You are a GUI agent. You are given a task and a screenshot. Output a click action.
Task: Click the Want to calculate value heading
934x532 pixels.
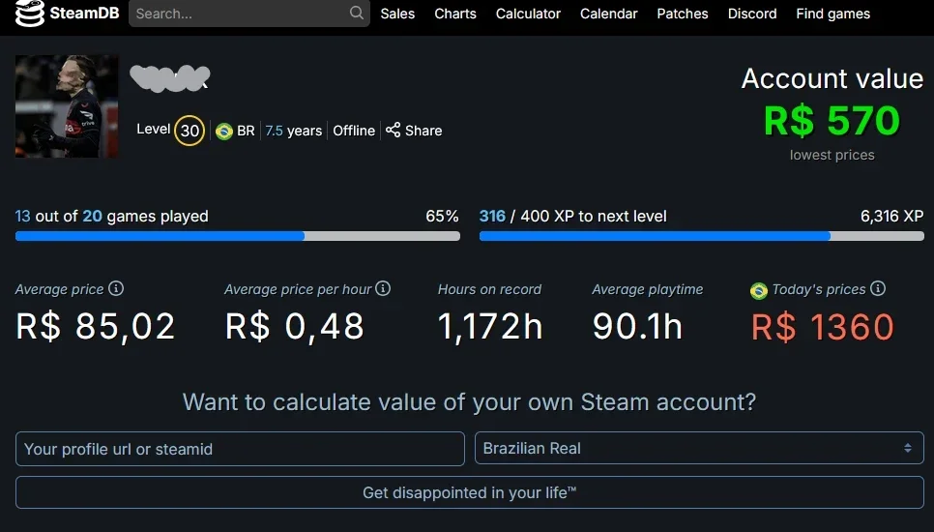click(x=469, y=402)
